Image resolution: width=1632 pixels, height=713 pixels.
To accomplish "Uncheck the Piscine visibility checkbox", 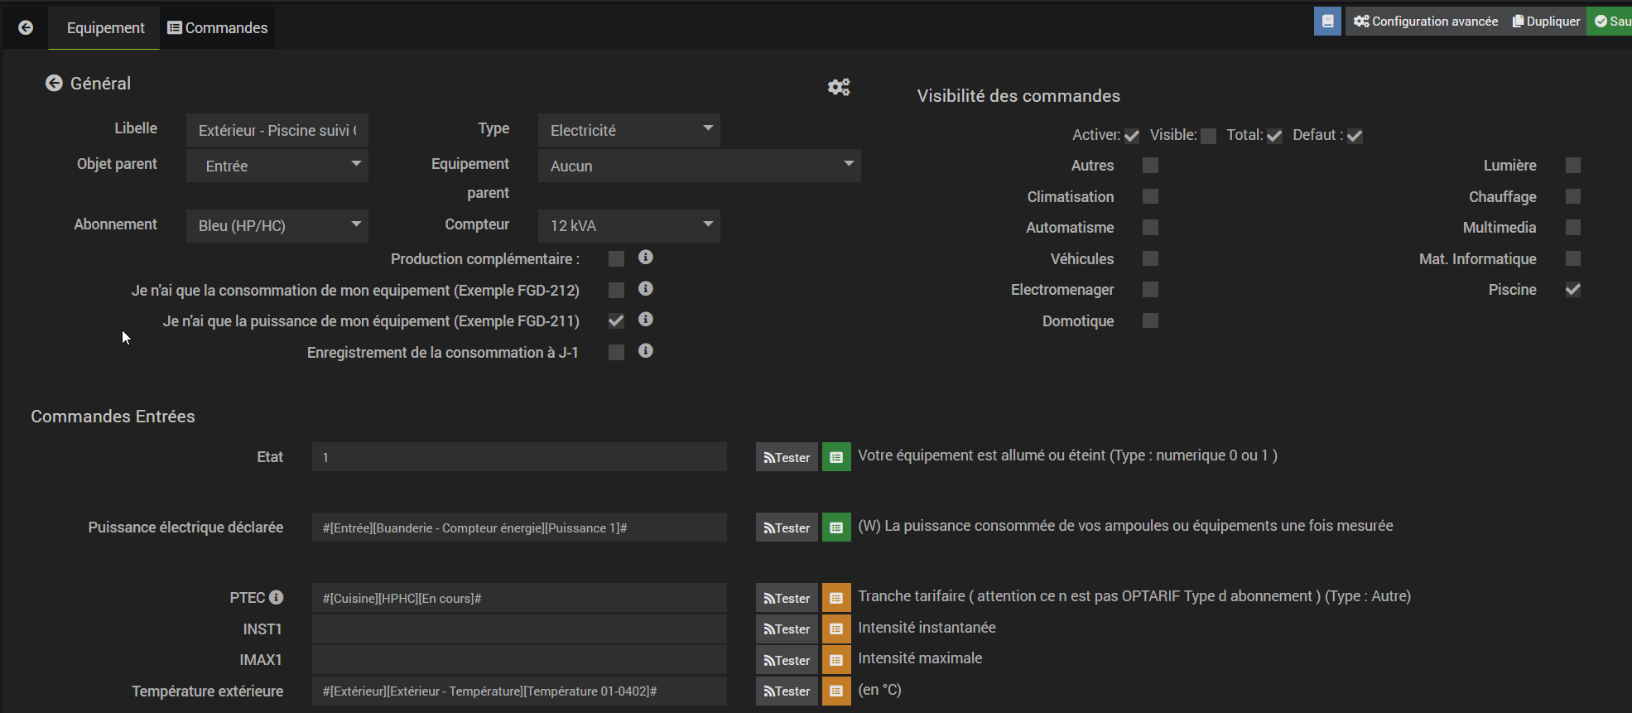I will coord(1573,290).
